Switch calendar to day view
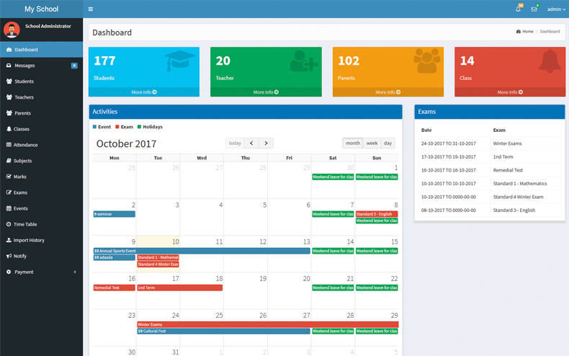 coord(387,143)
